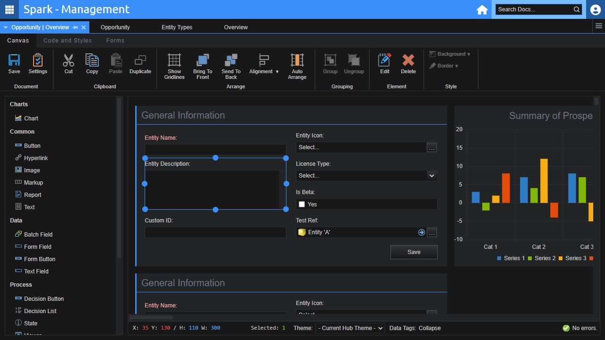Select State toolbox item

26,323
